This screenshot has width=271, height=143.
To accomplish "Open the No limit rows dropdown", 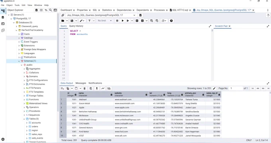I will (104, 21).
